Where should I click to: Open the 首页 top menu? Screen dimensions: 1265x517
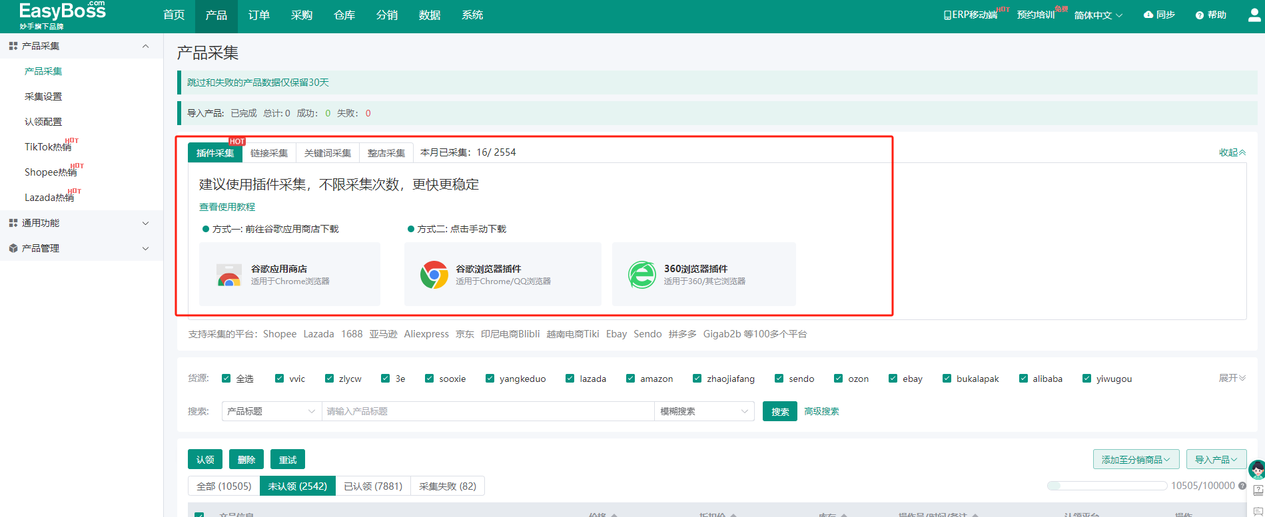(174, 15)
